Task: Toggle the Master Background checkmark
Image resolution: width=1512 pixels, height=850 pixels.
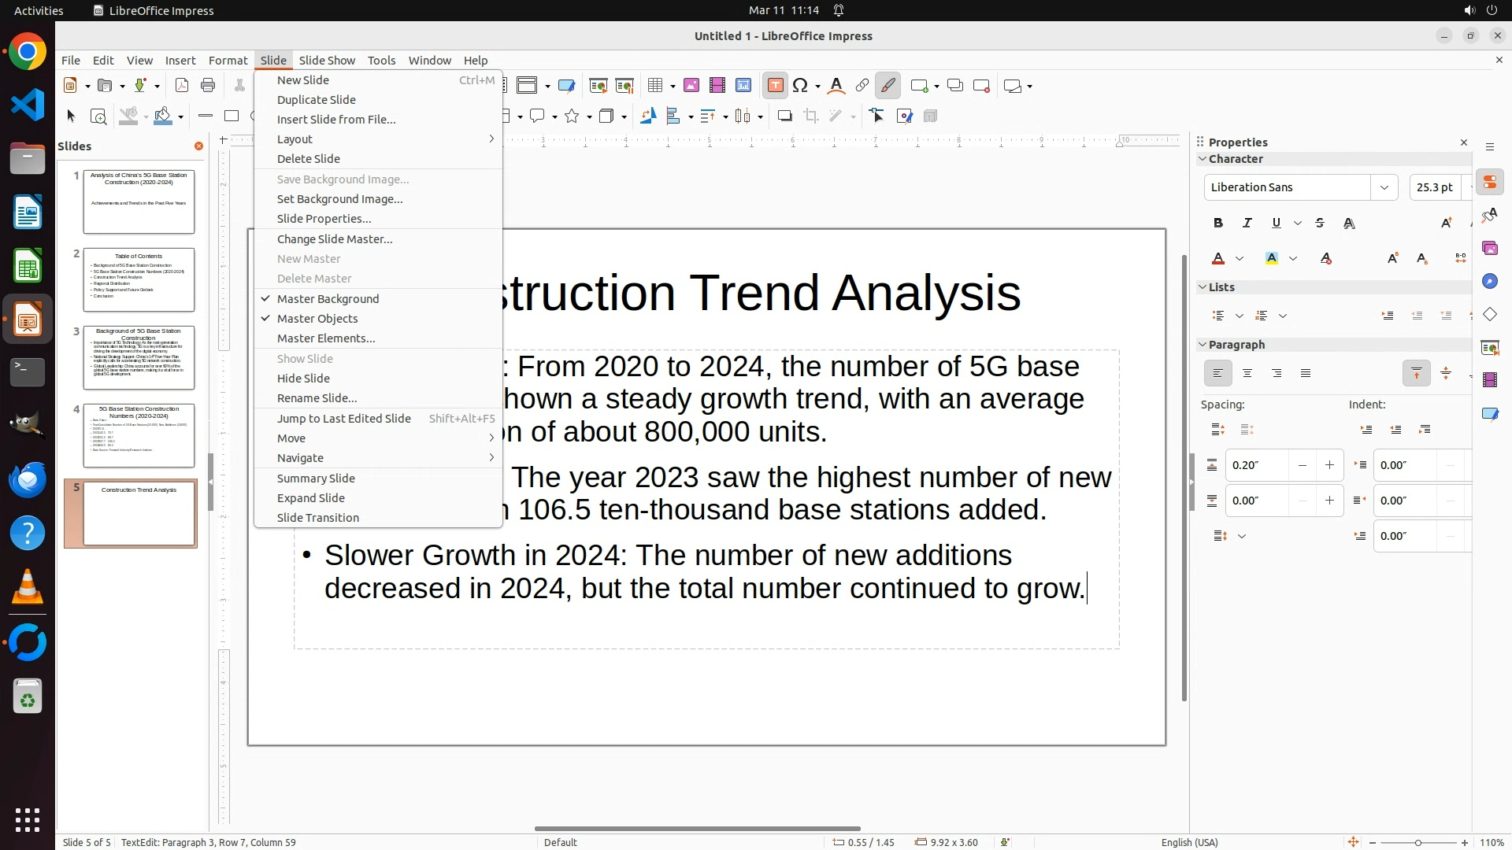Action: point(328,299)
